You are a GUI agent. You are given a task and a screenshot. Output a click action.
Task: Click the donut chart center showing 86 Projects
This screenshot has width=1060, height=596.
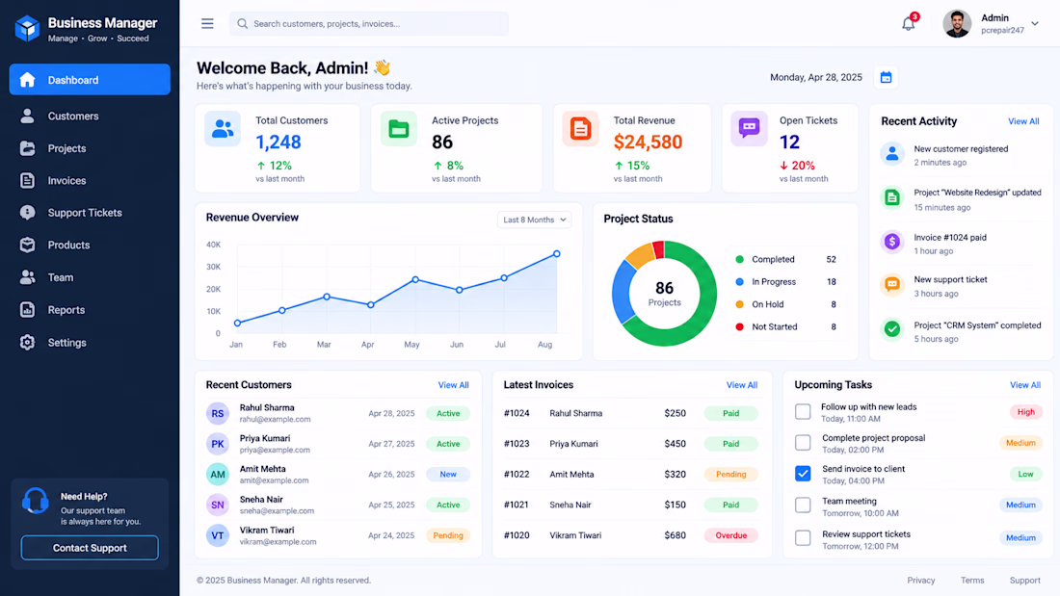[x=665, y=294]
